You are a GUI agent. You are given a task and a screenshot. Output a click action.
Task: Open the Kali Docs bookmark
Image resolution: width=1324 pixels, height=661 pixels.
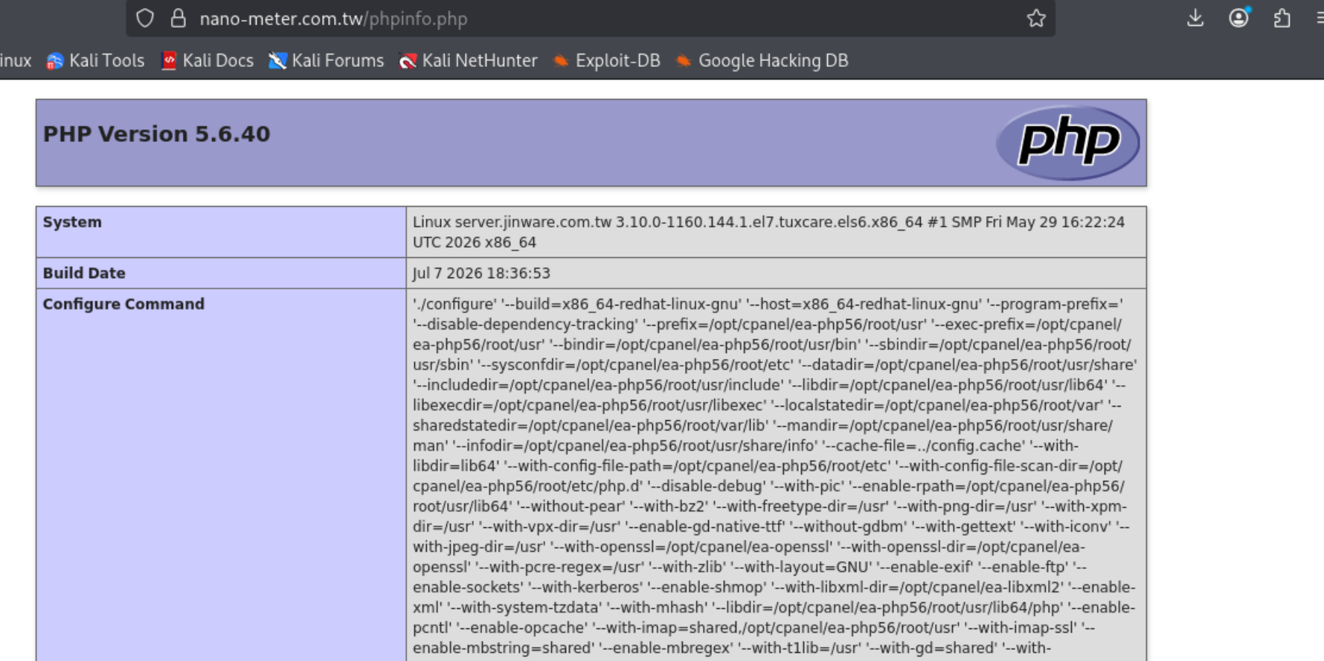[208, 61]
